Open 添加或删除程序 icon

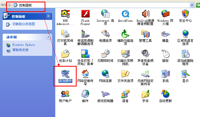185,54
